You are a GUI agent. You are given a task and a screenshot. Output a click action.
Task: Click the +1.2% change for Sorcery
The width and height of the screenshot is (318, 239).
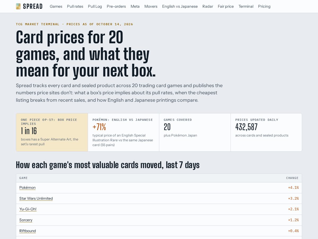coord(293,220)
